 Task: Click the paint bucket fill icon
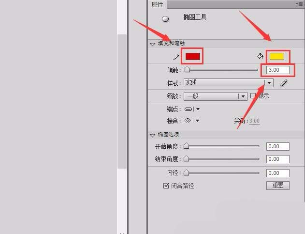point(260,56)
